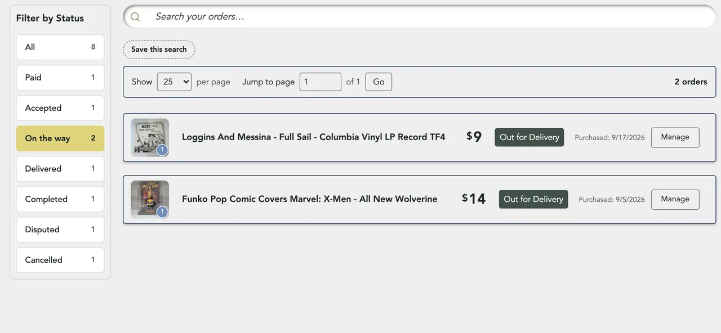Click Save this search button

point(159,49)
